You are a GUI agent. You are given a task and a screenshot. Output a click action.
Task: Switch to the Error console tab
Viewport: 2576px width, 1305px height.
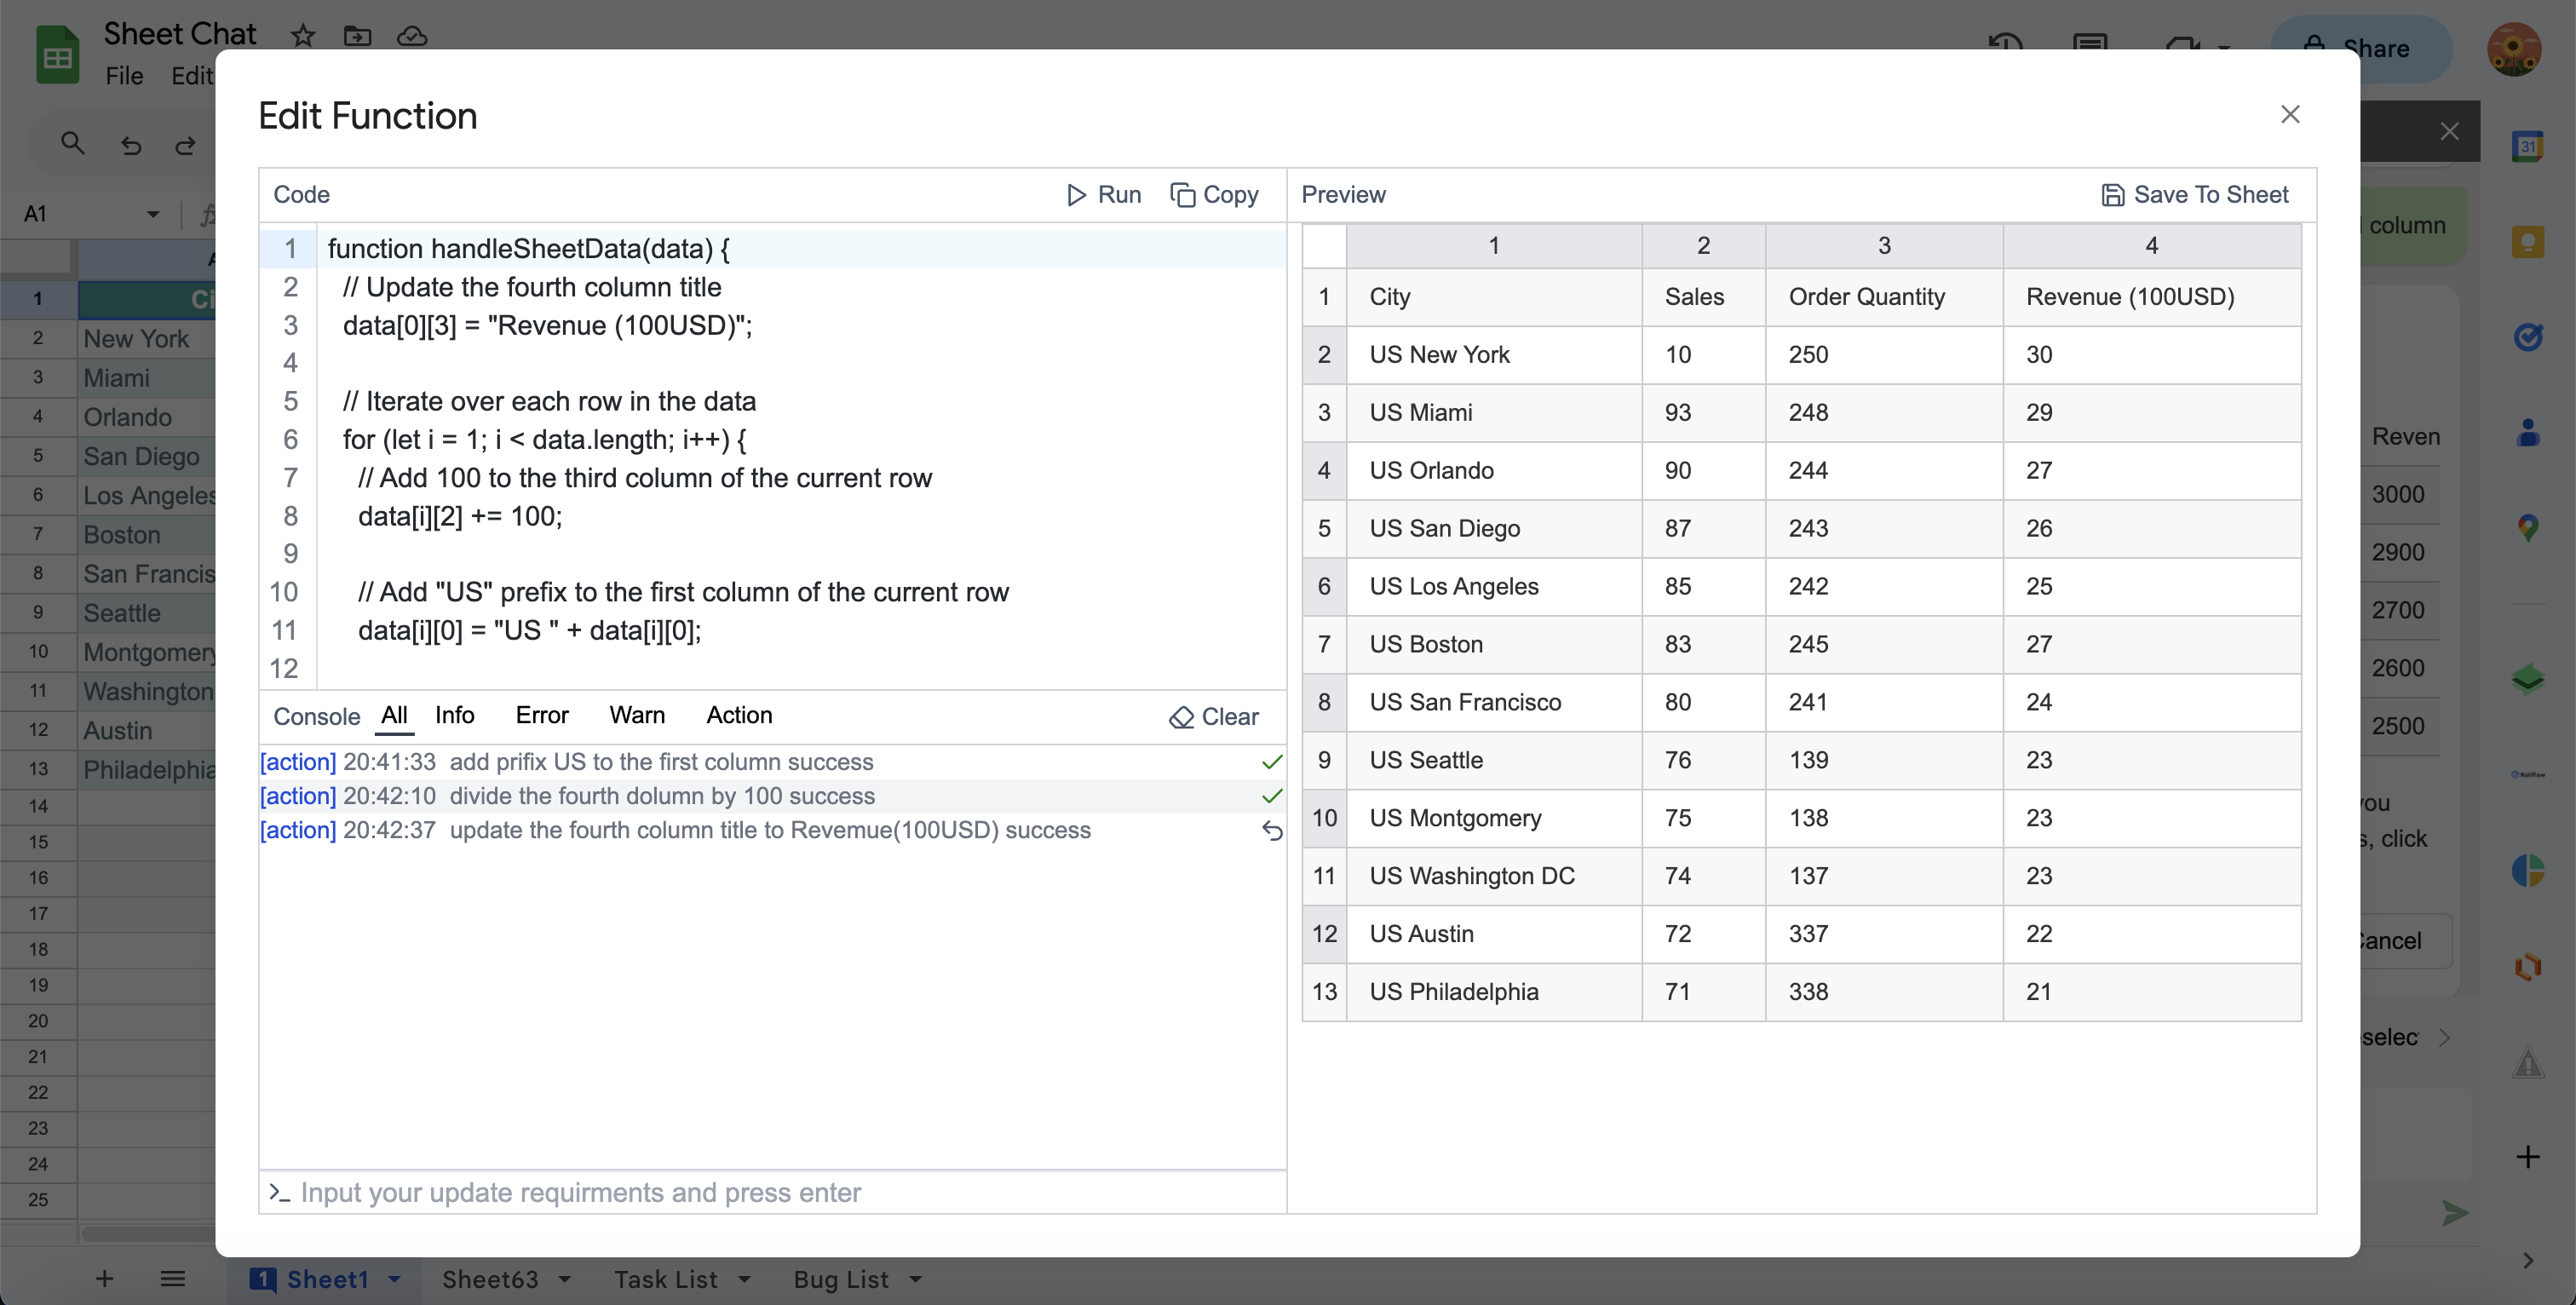coord(542,715)
